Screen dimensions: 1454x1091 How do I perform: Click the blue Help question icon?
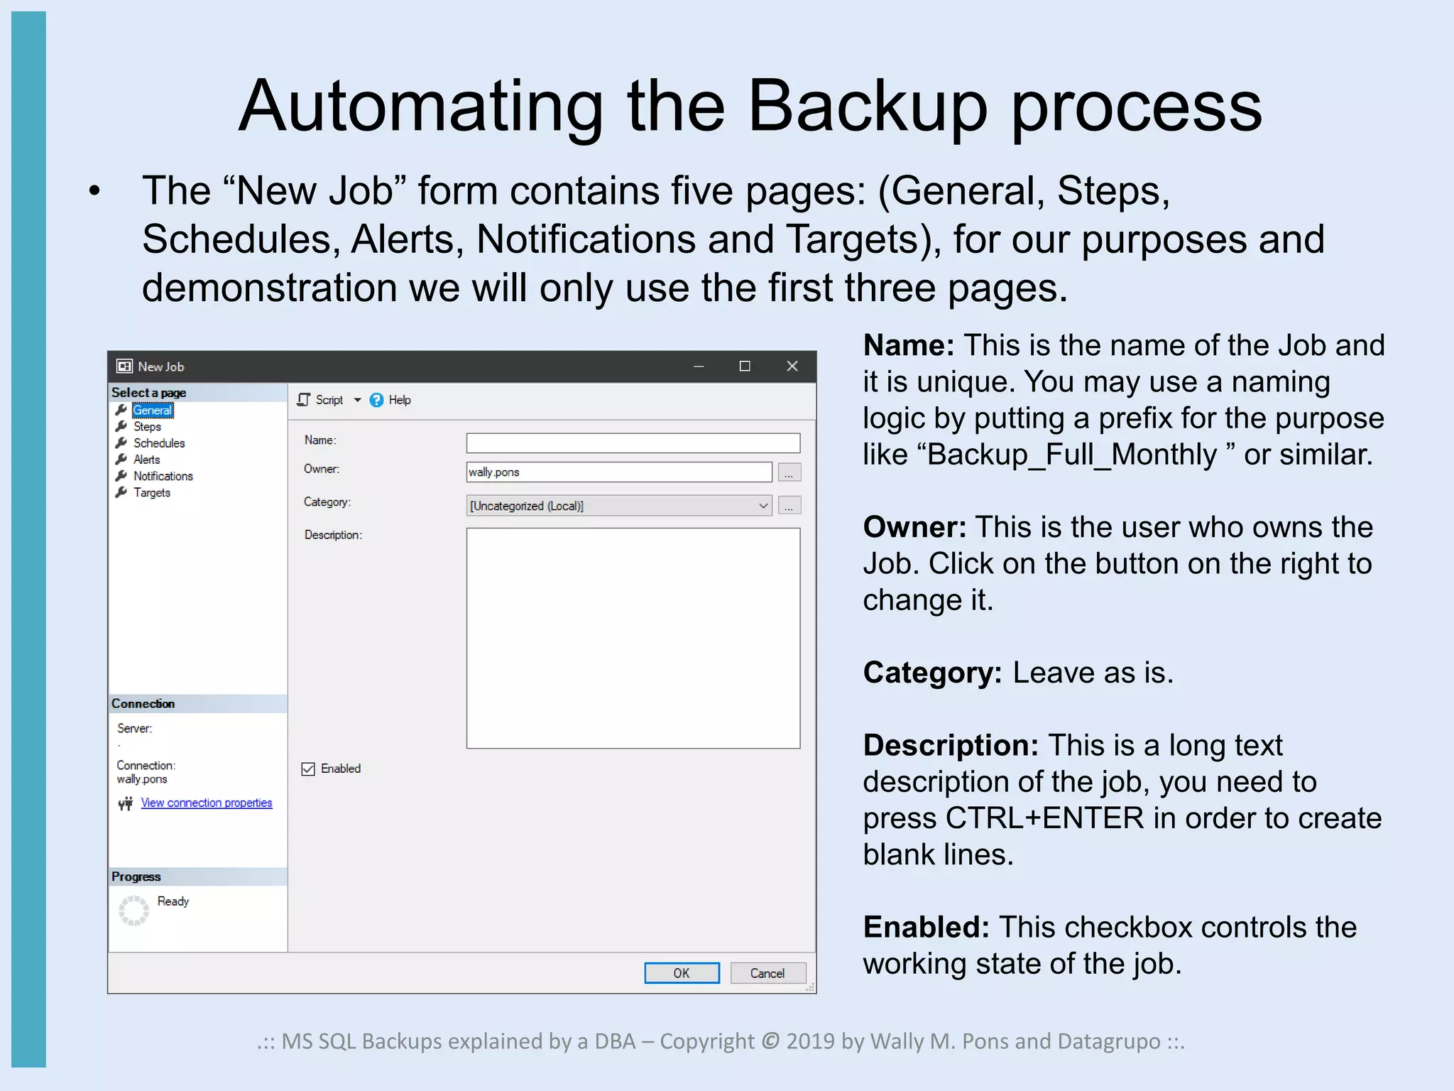click(x=376, y=400)
